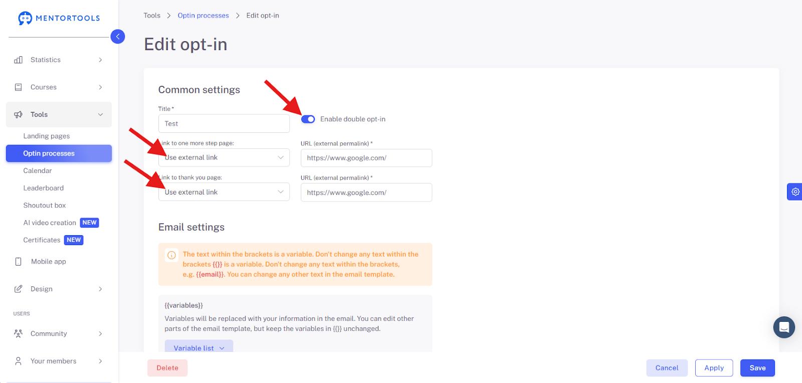
Task: Open Landing pages menu item
Action: tap(47, 136)
